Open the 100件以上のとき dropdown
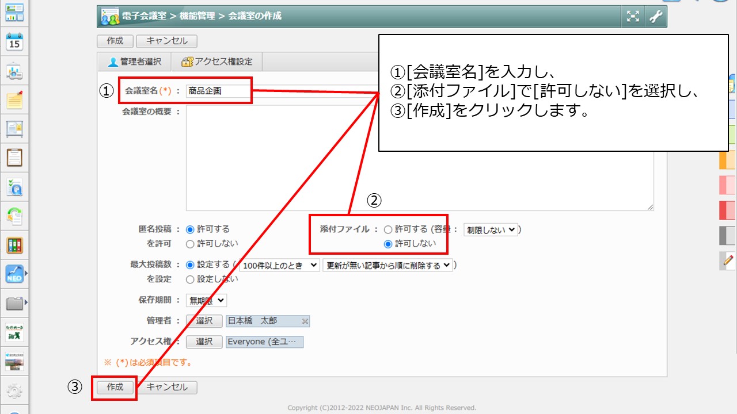The width and height of the screenshot is (737, 414). (x=279, y=265)
